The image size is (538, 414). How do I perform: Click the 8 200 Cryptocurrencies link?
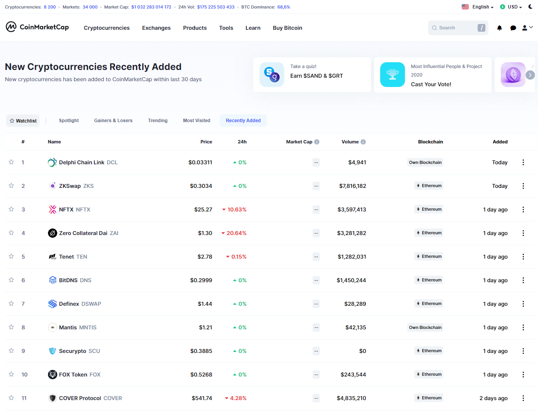[x=50, y=7]
